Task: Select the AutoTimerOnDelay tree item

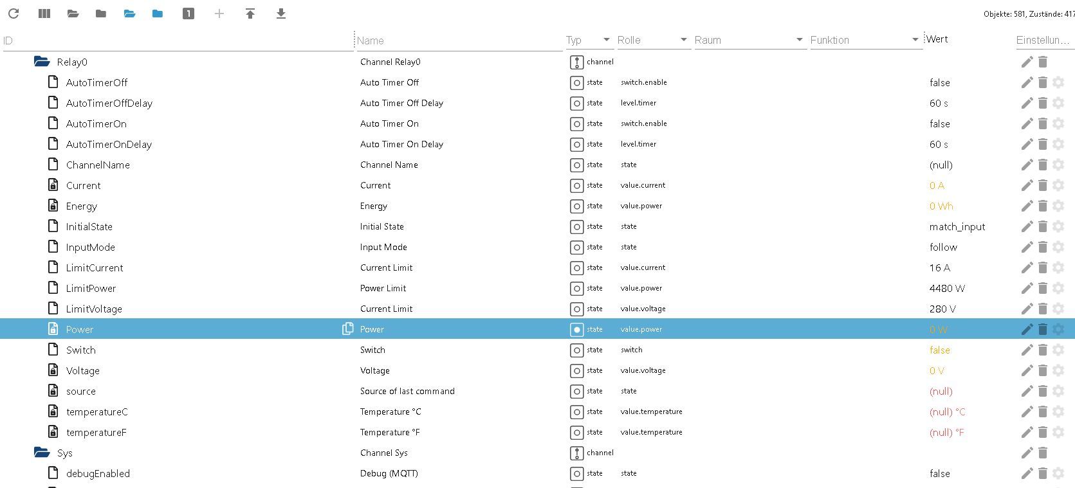Action: coord(109,144)
